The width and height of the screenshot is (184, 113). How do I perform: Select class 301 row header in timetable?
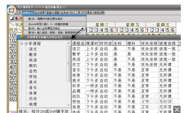(13, 57)
